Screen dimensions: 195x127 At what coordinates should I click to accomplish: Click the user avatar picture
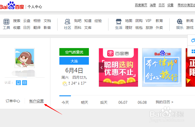pos(25,58)
